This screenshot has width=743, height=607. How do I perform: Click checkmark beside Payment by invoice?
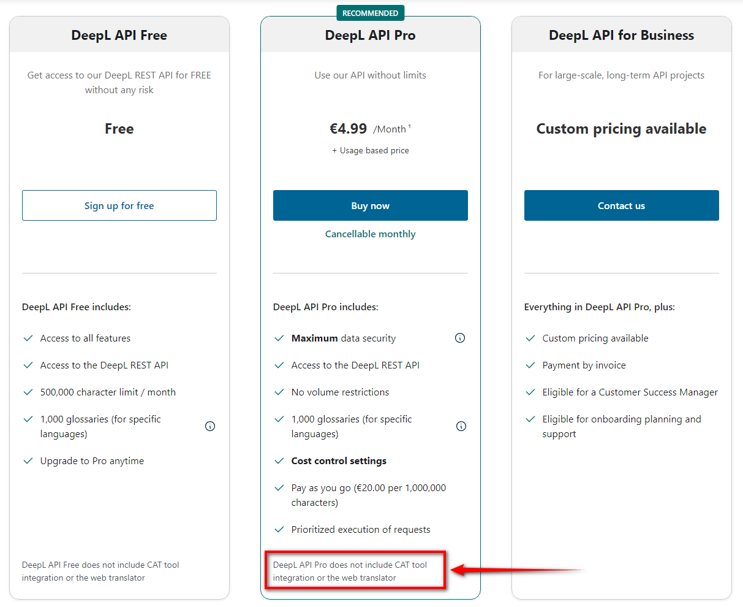530,365
